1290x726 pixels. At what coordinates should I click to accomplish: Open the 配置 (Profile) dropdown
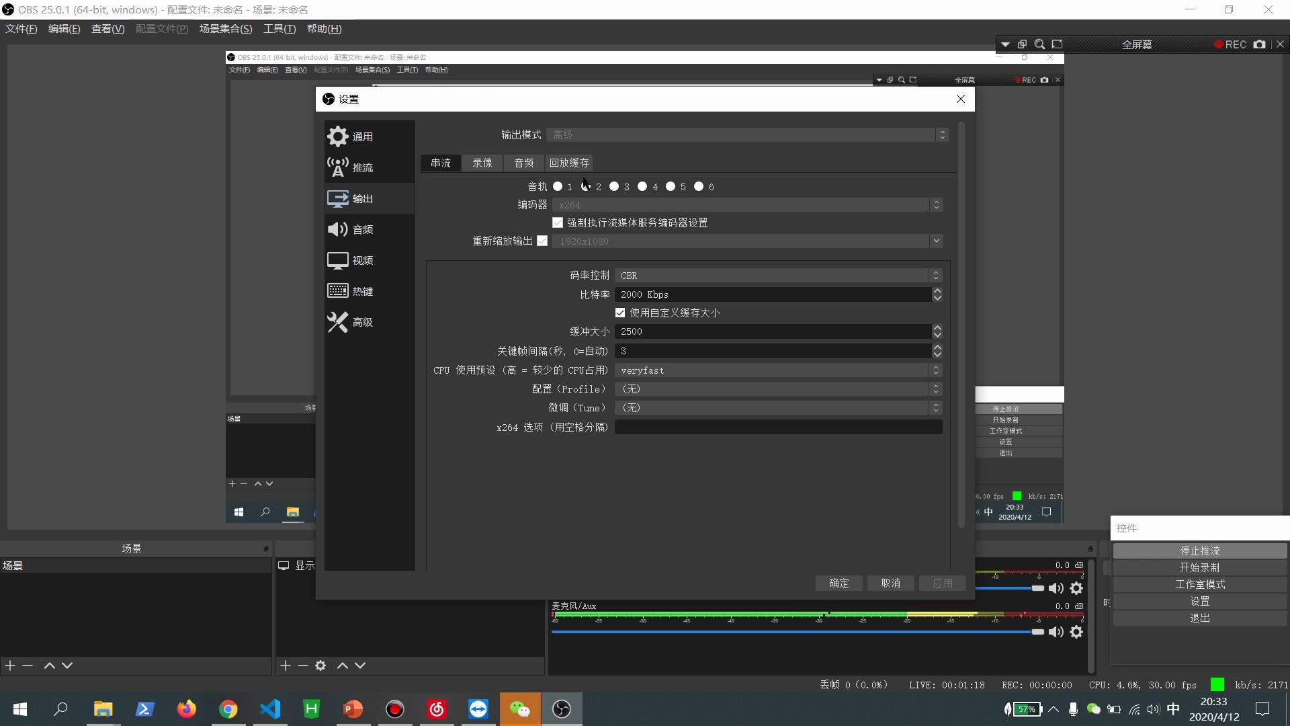pos(778,389)
